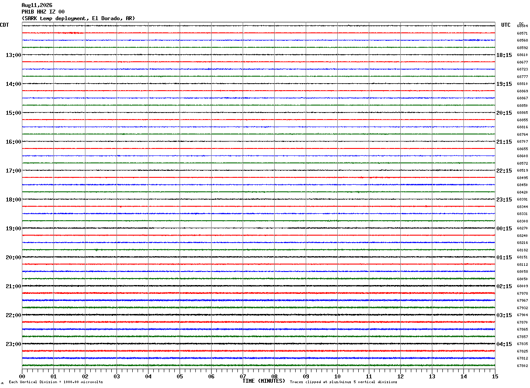Click the '02:15' UTC time label
Screen dimensions: 530x388
pos(504,286)
